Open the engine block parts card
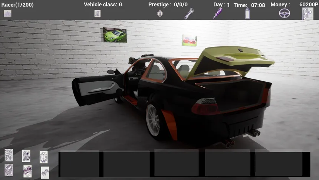This screenshot has height=180, width=319. tap(9, 170)
